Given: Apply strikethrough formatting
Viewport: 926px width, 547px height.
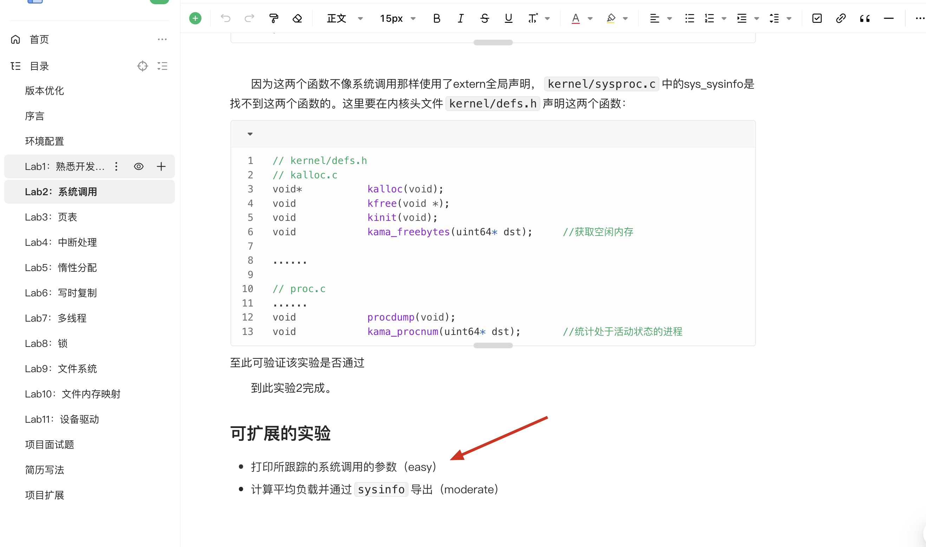Looking at the screenshot, I should click(484, 18).
